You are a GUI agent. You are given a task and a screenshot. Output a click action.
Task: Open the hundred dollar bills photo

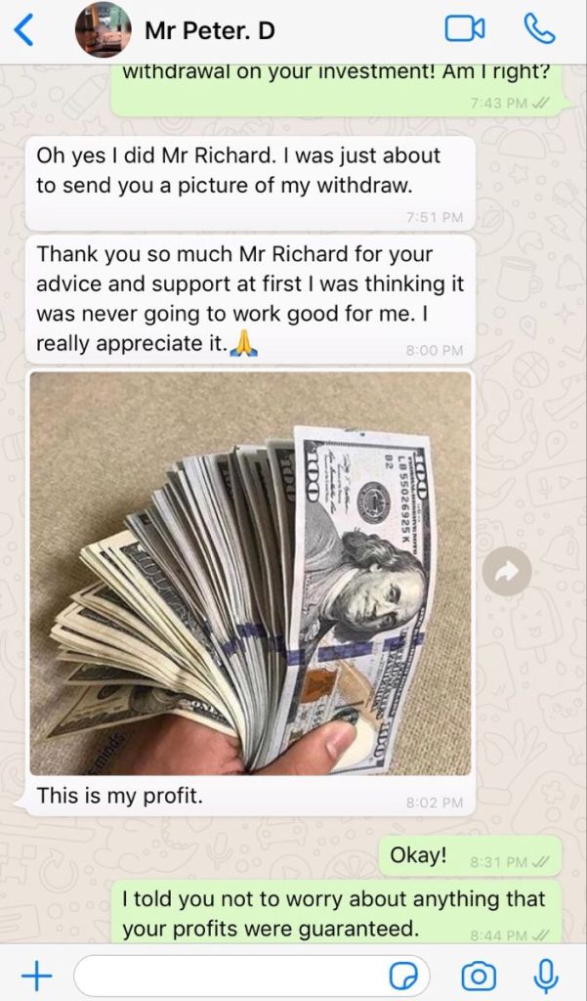[250, 573]
